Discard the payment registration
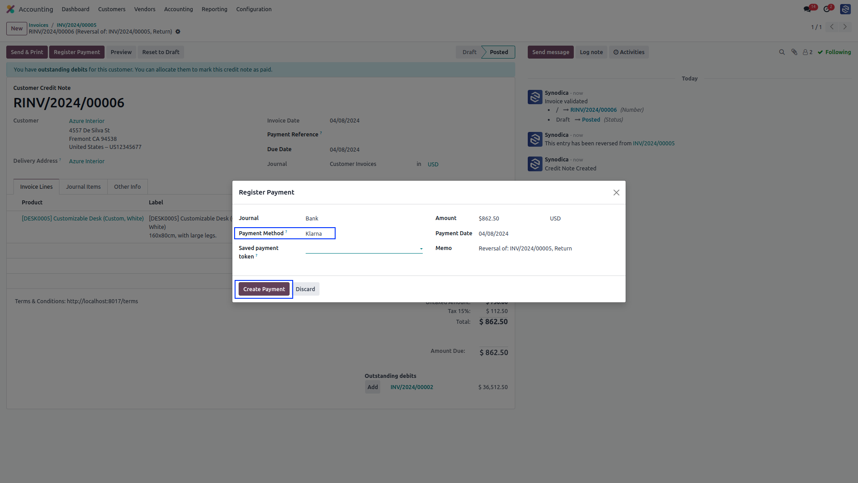Viewport: 858px width, 483px height. (305, 289)
